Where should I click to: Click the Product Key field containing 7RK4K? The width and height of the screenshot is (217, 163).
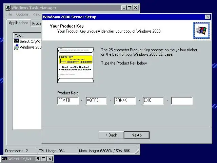point(125,101)
